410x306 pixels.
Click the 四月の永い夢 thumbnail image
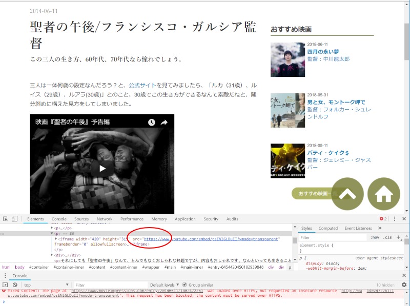click(288, 59)
